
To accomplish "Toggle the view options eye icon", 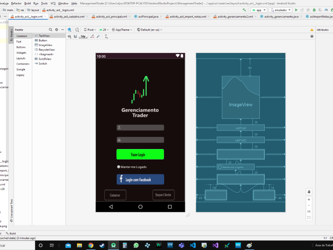I will [x=69, y=36].
